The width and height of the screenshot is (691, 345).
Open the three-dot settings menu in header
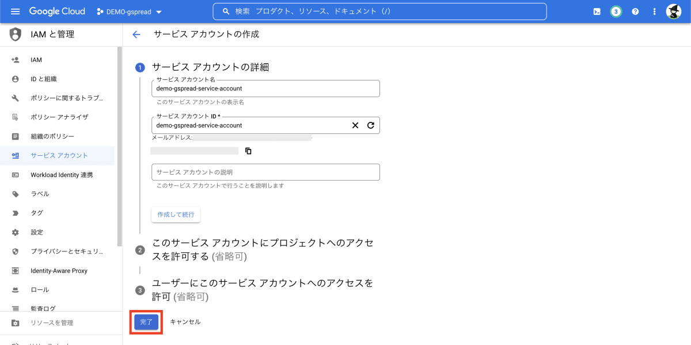pos(654,11)
